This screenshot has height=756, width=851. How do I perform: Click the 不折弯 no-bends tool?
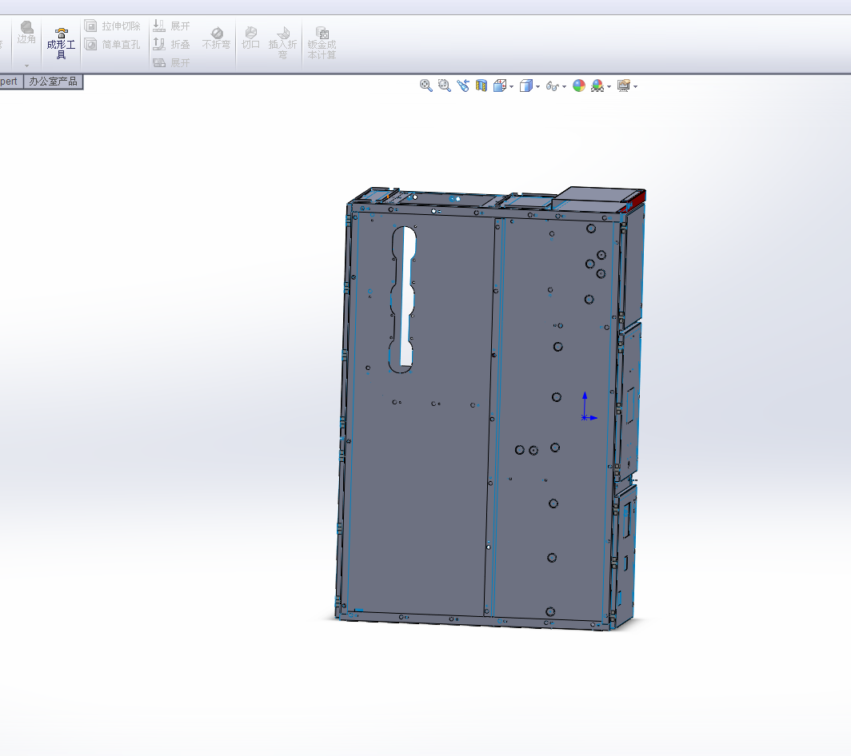pos(216,38)
